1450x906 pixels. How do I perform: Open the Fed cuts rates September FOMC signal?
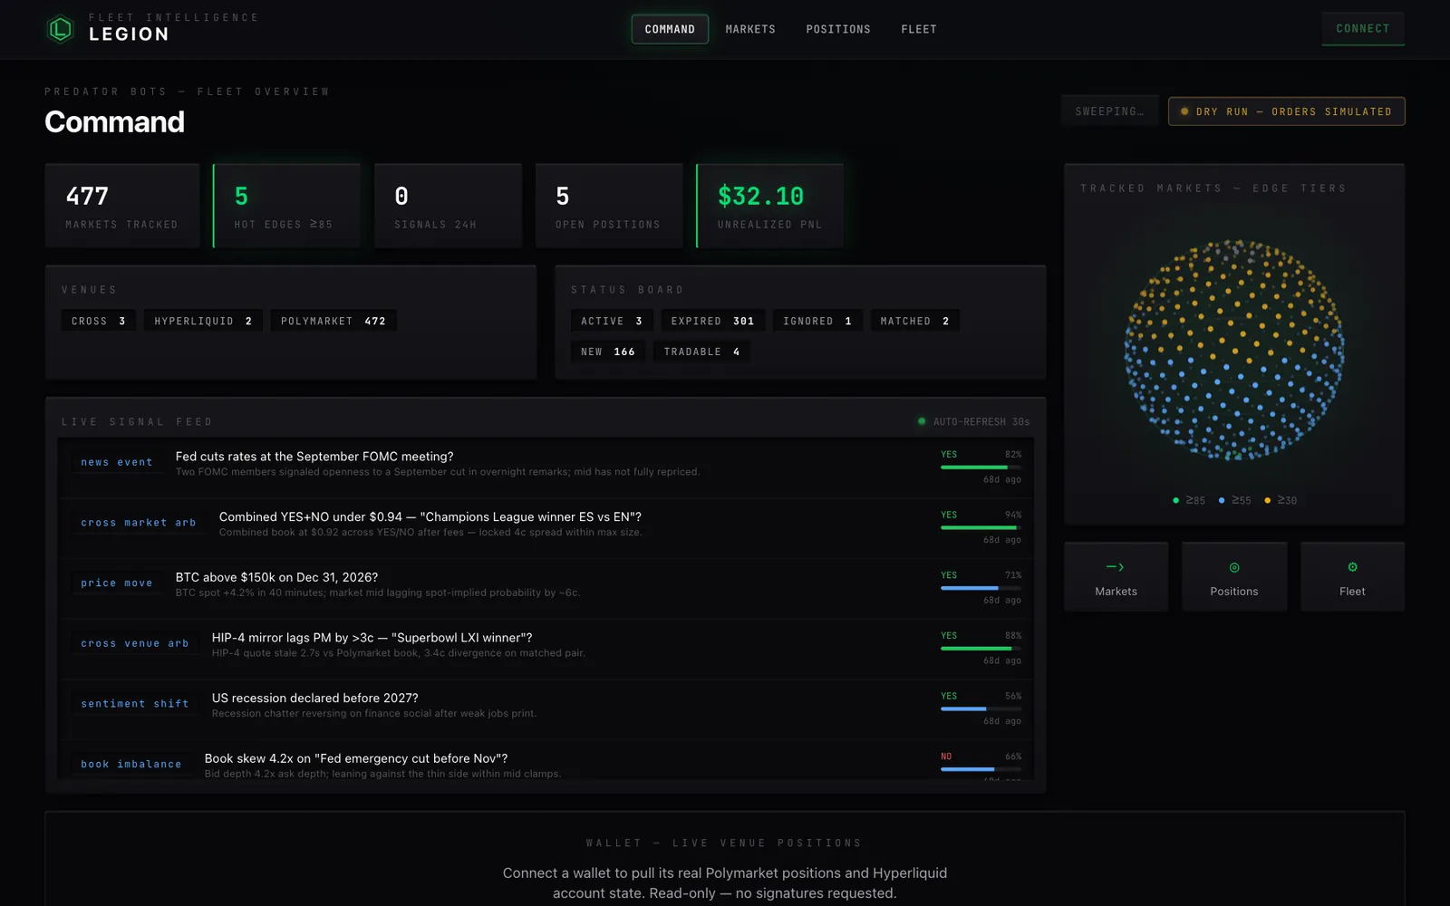pyautogui.click(x=546, y=467)
